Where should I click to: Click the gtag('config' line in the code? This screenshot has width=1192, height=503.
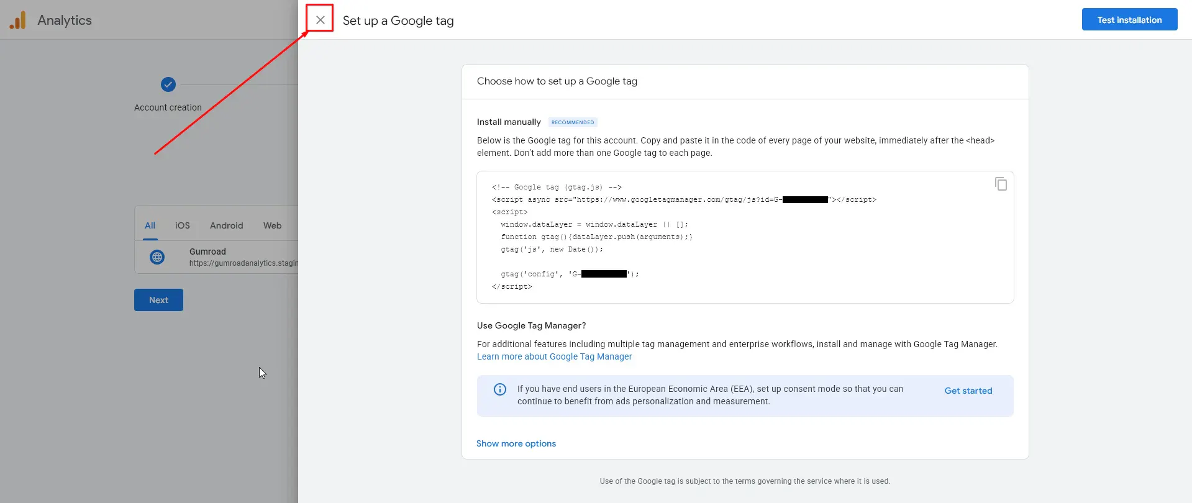click(x=570, y=274)
